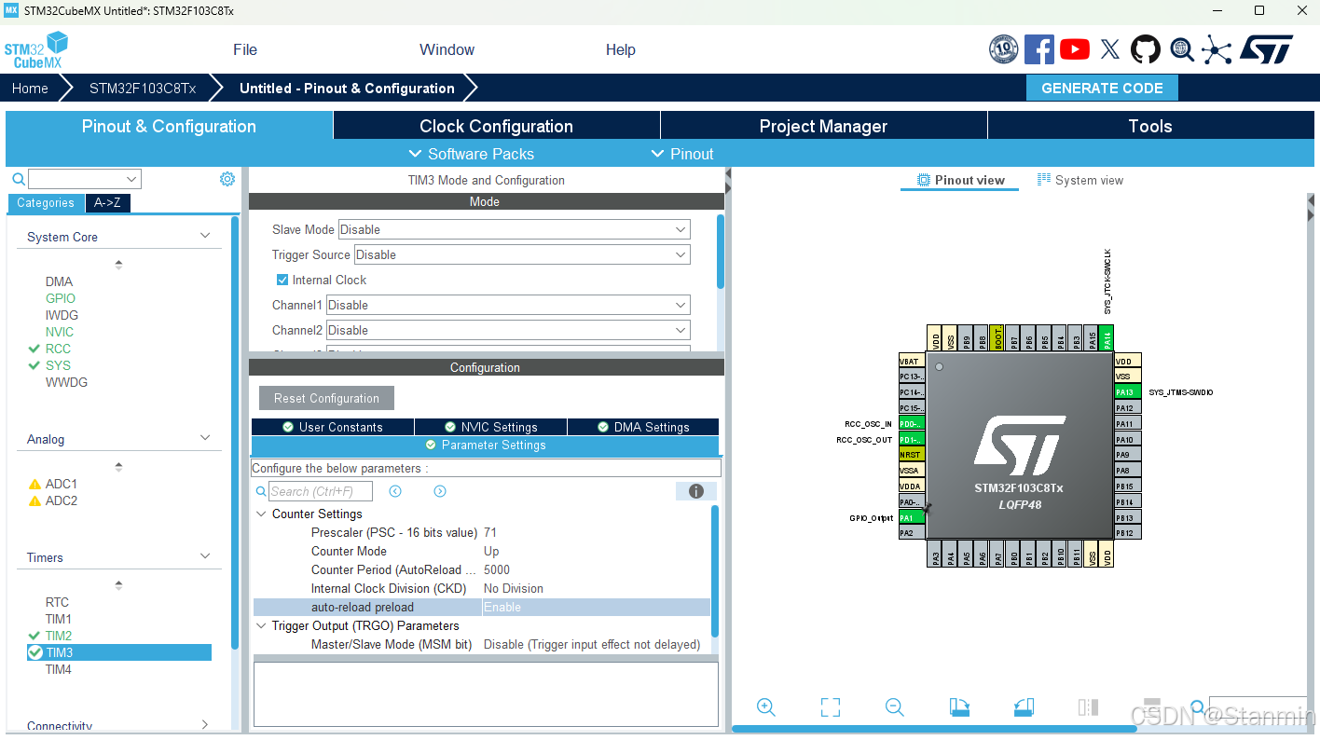Click the ADC1 warning icon

click(x=35, y=484)
